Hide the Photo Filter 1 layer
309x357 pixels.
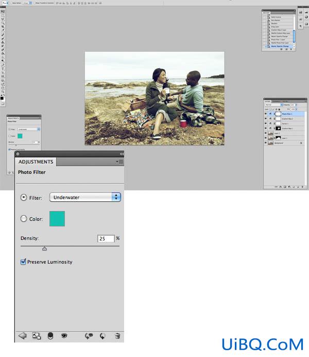pos(266,113)
